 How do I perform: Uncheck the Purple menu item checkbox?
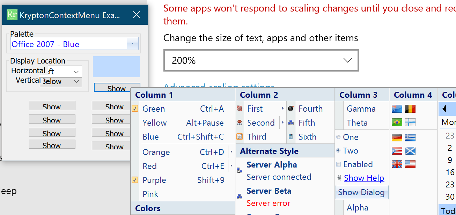pyautogui.click(x=135, y=180)
